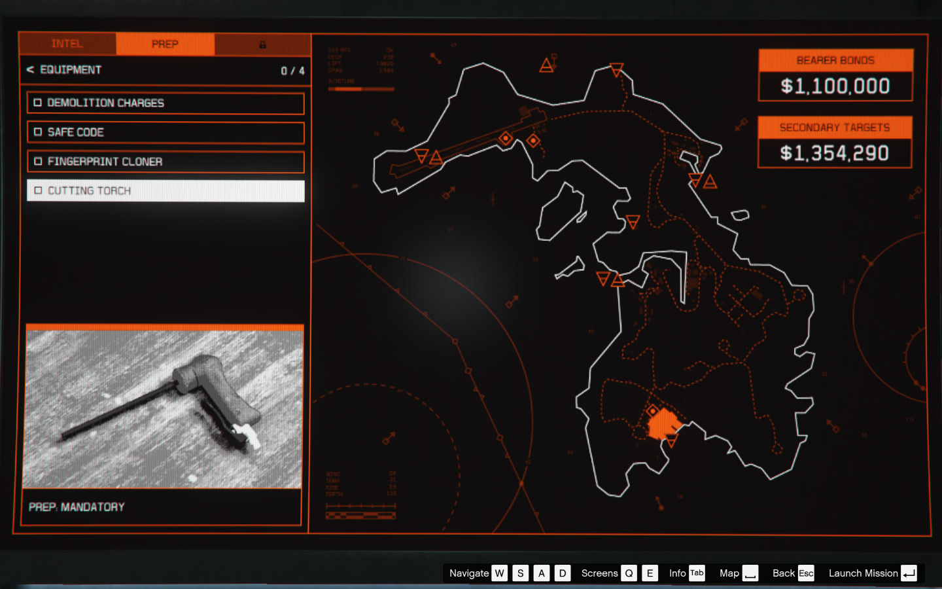Click the PREP: MANDATORY caption
This screenshot has width=942, height=589.
click(77, 507)
